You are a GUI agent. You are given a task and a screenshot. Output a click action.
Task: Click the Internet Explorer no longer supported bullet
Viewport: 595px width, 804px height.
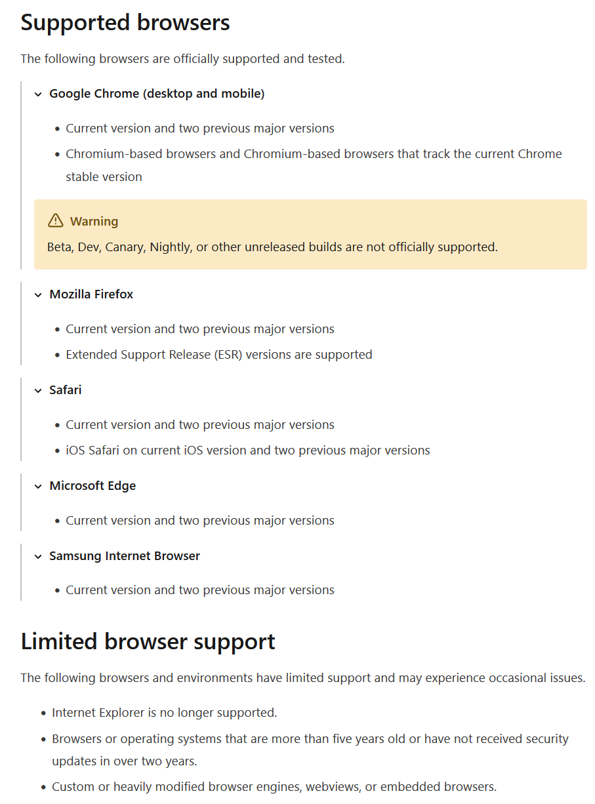(x=165, y=713)
